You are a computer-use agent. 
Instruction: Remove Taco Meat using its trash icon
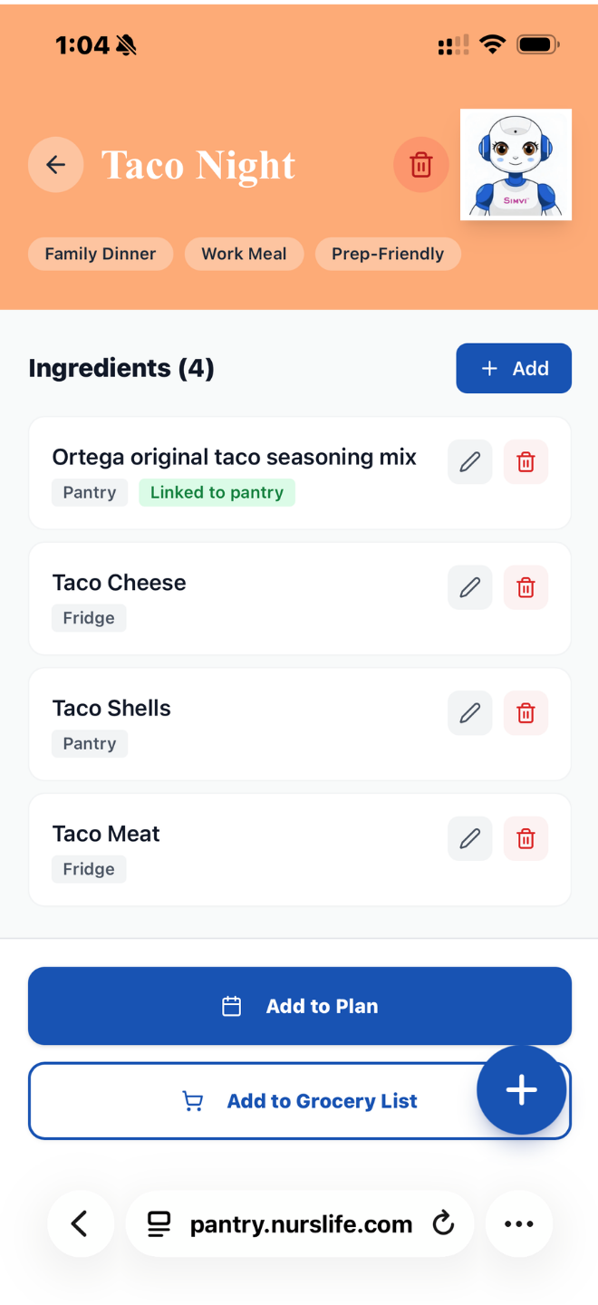pyautogui.click(x=526, y=838)
